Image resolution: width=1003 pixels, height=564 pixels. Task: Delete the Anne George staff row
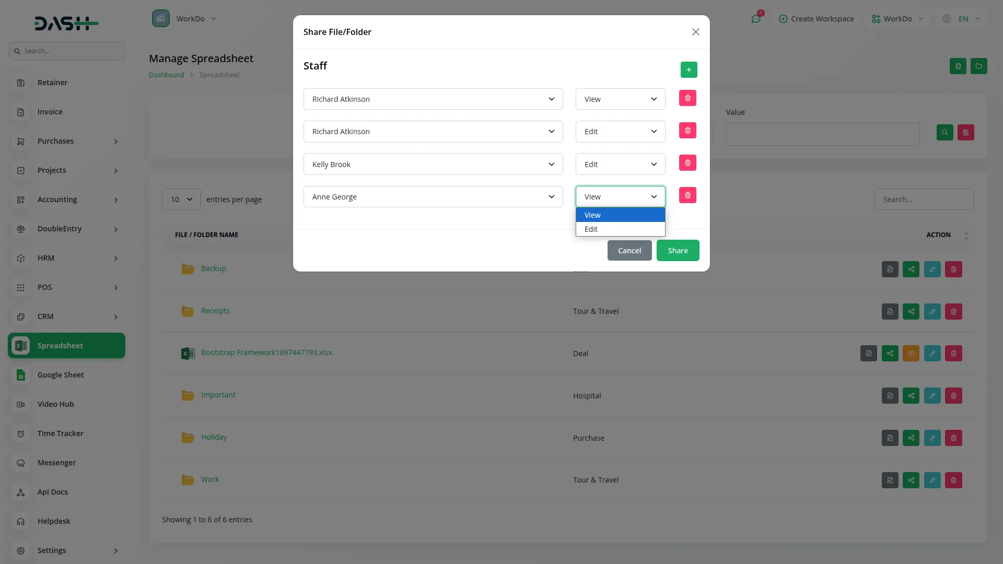coord(687,195)
